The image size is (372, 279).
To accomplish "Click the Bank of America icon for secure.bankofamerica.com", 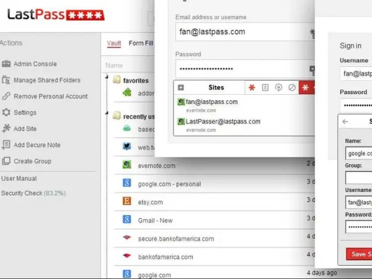I will point(127,237).
